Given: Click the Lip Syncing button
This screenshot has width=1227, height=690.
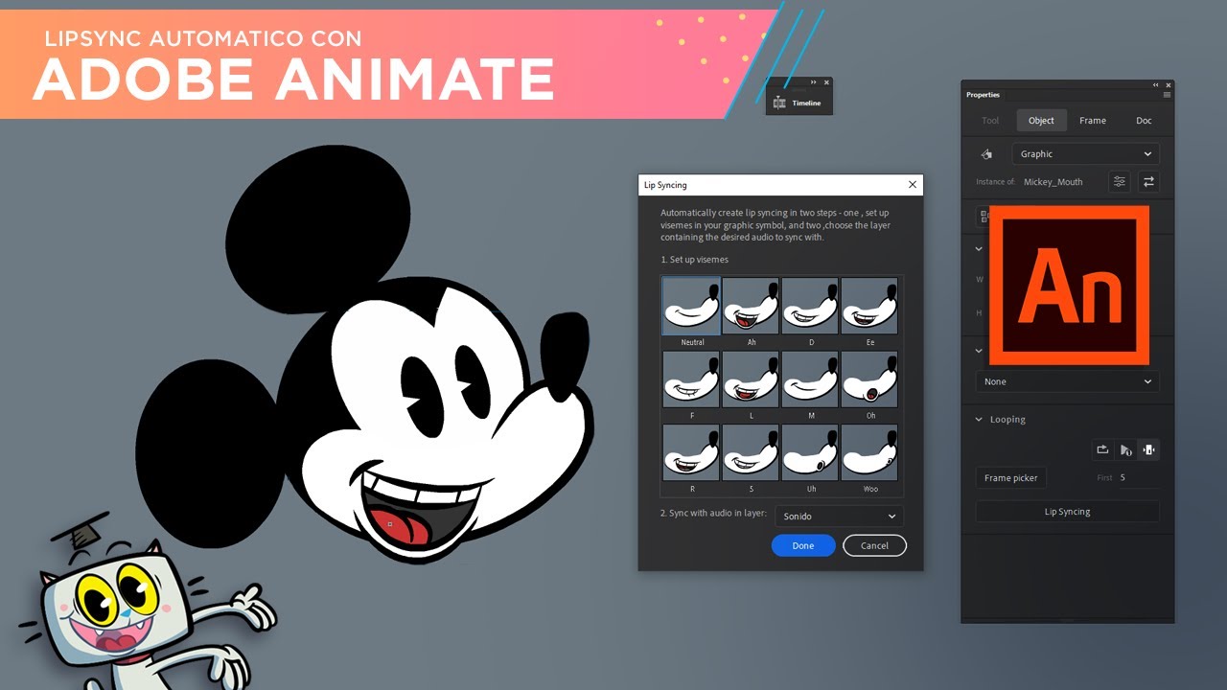Looking at the screenshot, I should point(1067,512).
